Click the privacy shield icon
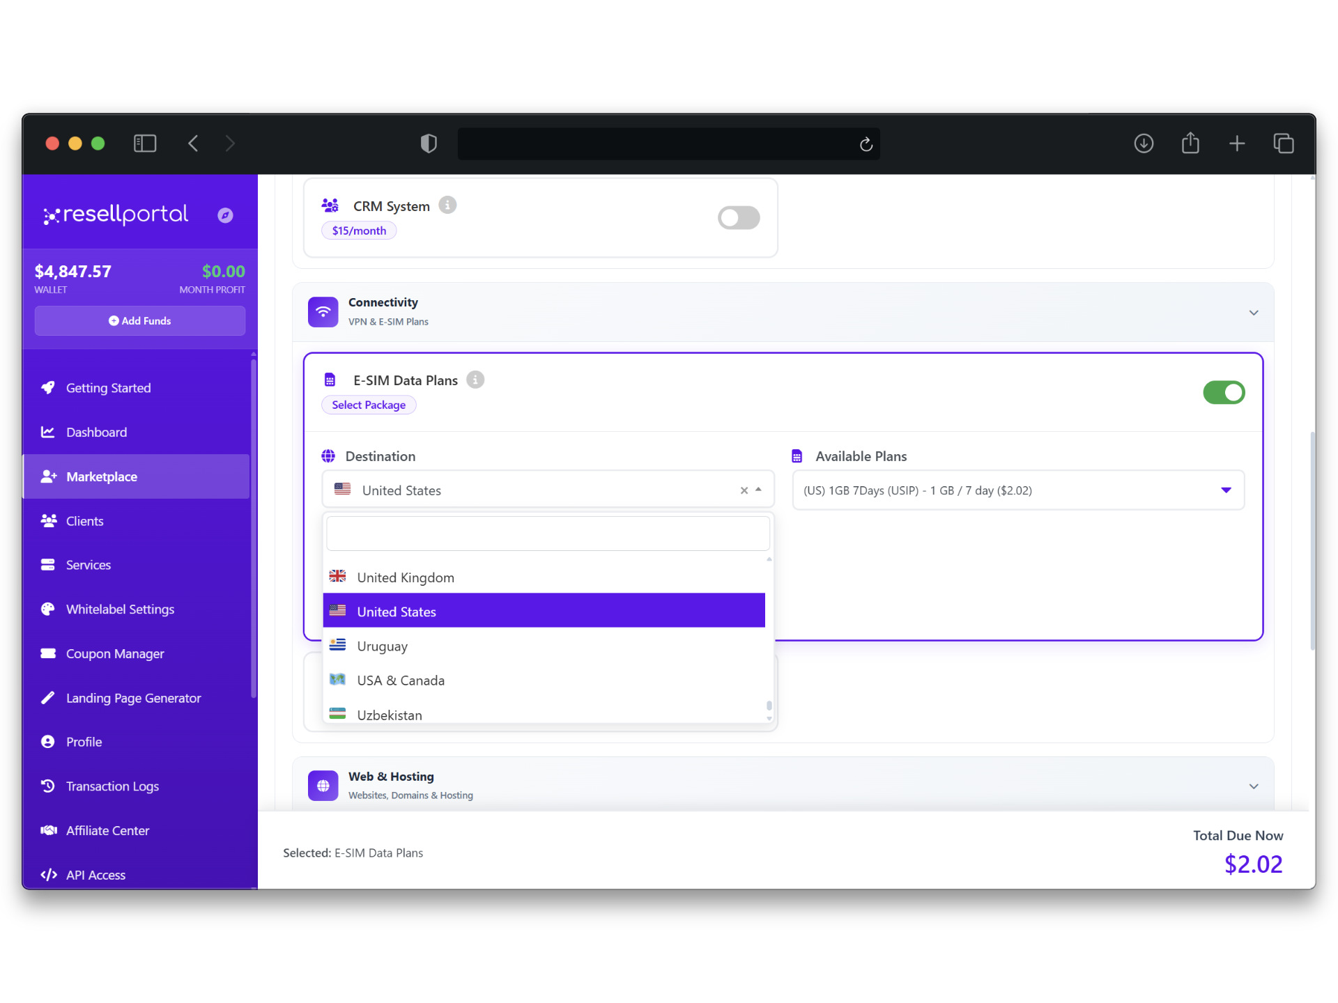 [429, 143]
